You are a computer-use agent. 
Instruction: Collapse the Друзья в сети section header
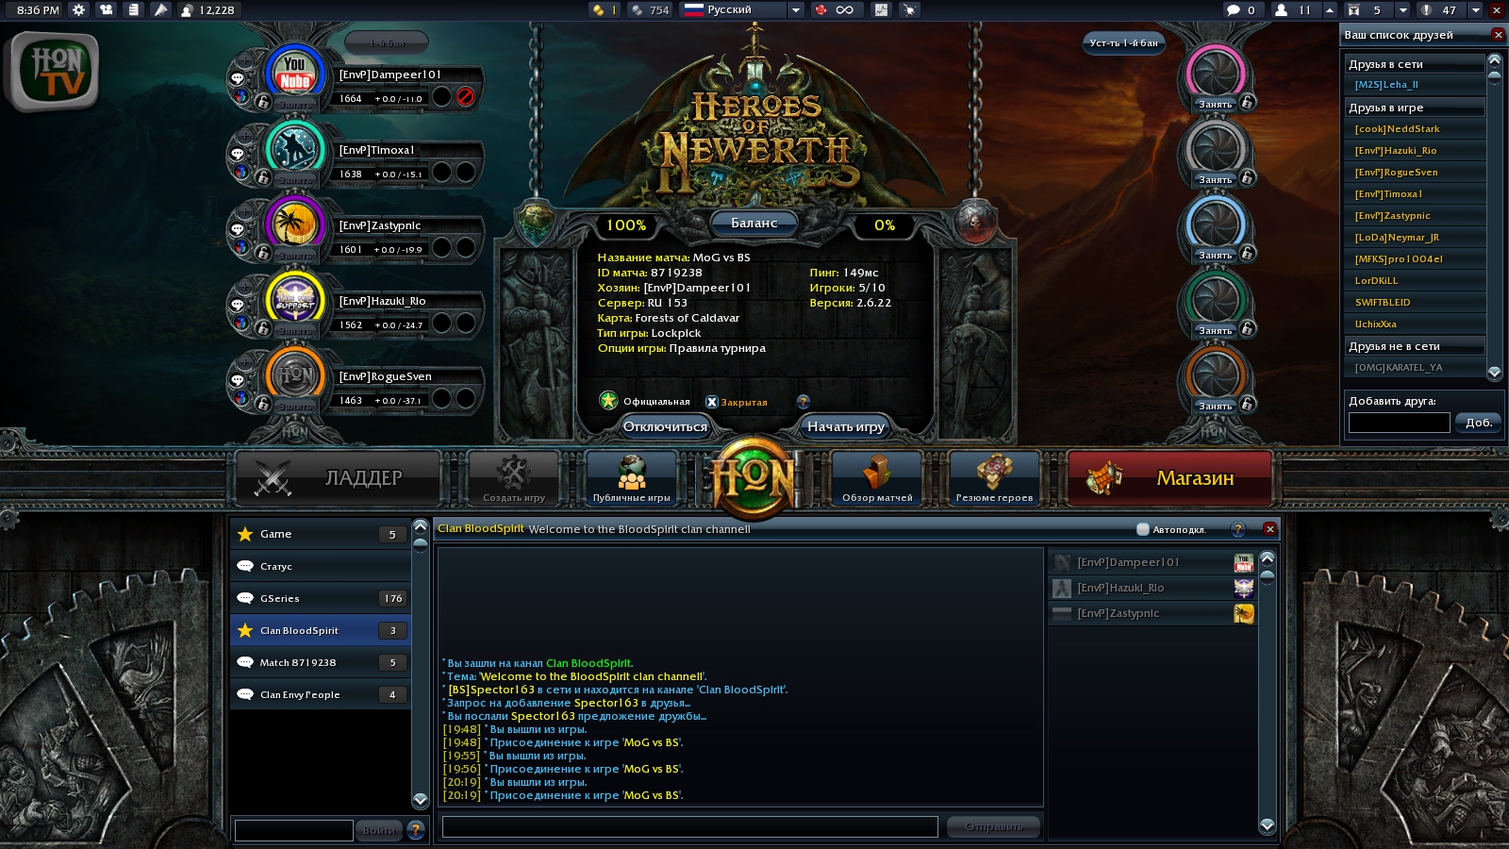1415,64
